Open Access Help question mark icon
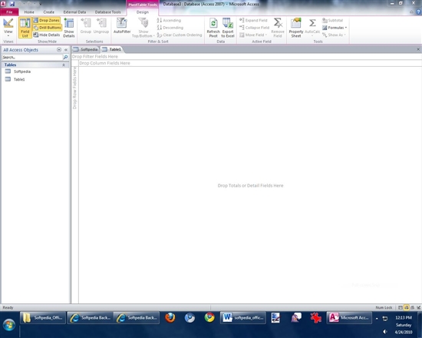 [418, 12]
